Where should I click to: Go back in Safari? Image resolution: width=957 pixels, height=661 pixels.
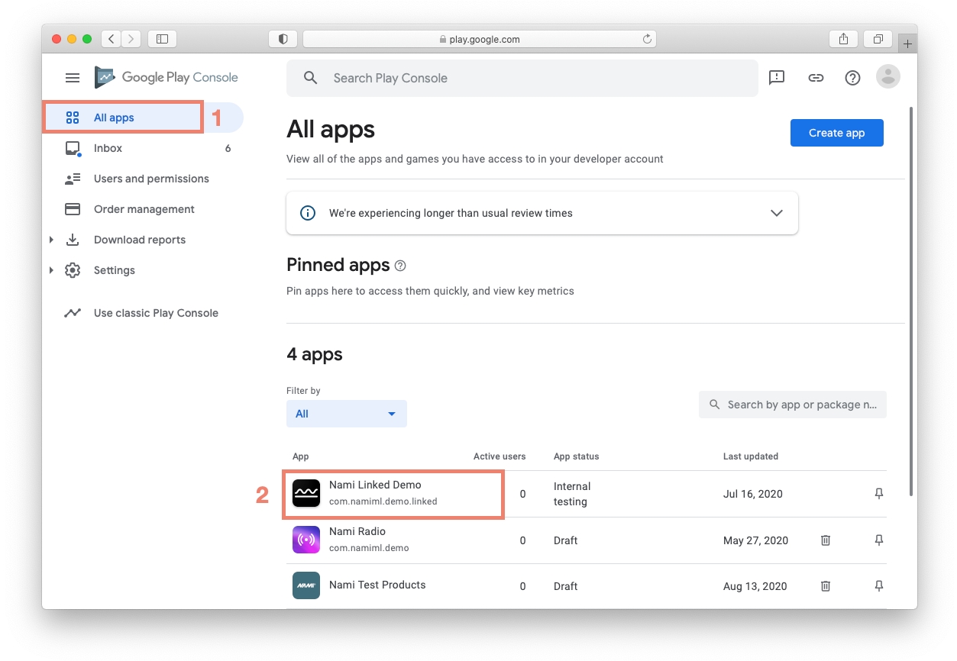click(x=111, y=39)
